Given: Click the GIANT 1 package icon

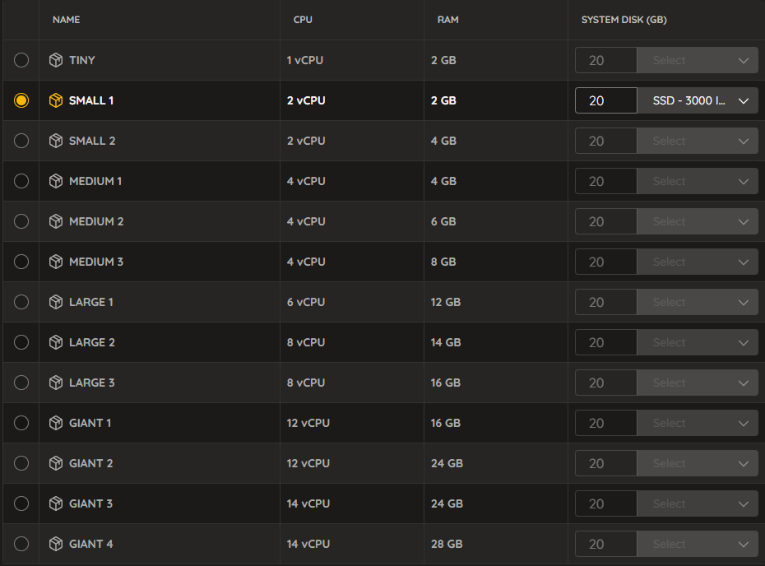Looking at the screenshot, I should click(56, 423).
